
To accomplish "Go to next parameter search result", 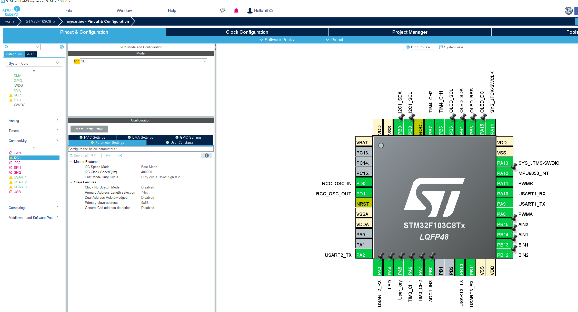I will (x=120, y=155).
